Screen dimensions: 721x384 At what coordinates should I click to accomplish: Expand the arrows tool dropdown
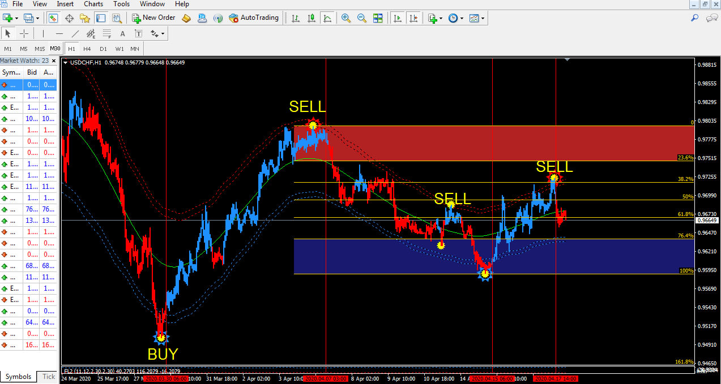163,34
